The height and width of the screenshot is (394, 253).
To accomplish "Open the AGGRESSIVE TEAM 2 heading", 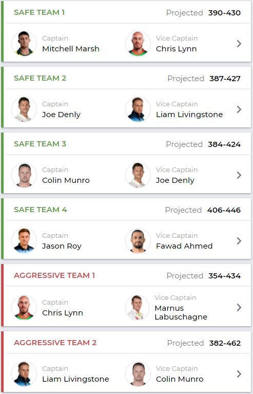I will [55, 343].
